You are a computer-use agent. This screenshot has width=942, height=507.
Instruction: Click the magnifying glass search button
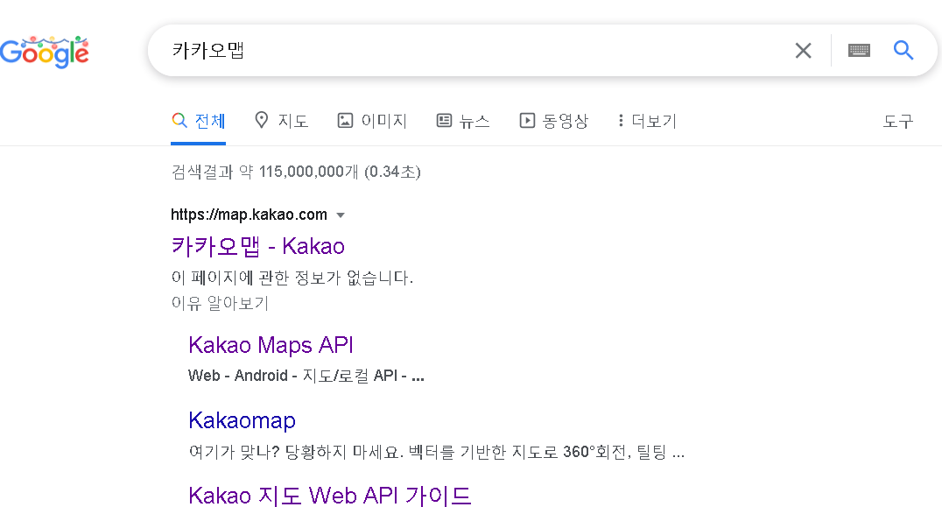903,51
